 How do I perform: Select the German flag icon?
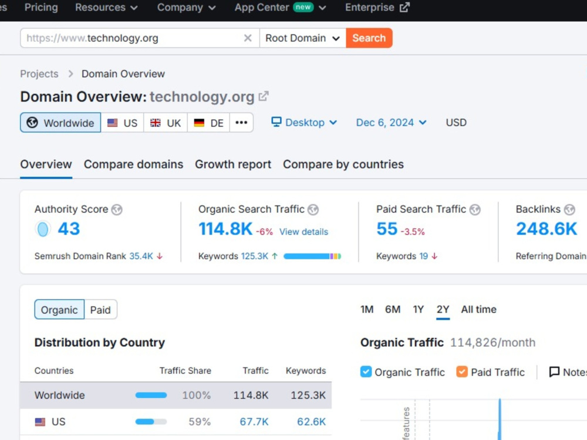pyautogui.click(x=199, y=123)
